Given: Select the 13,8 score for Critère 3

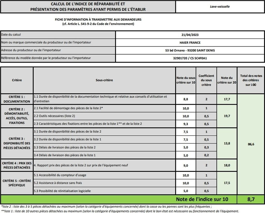Looking at the screenshot, I should pyautogui.click(x=227, y=143).
